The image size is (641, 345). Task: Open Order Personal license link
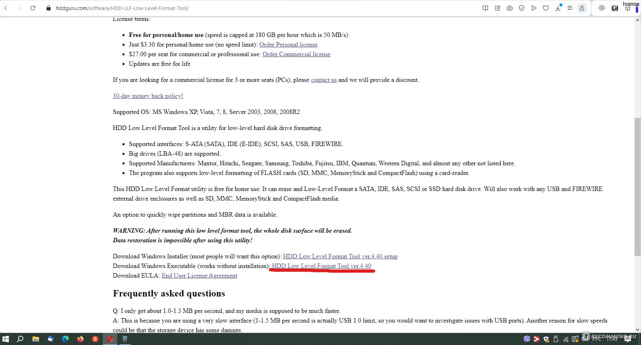pyautogui.click(x=288, y=45)
